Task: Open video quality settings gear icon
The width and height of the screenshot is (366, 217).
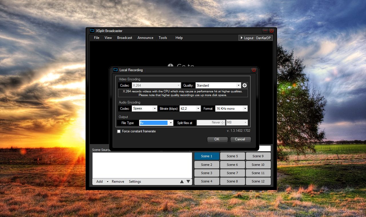Action: coord(244,85)
